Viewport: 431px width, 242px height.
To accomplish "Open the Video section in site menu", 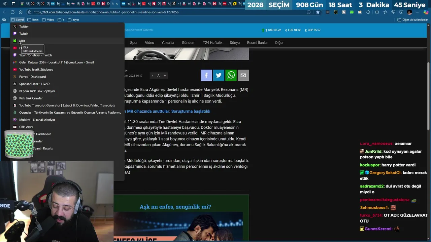I will [150, 43].
